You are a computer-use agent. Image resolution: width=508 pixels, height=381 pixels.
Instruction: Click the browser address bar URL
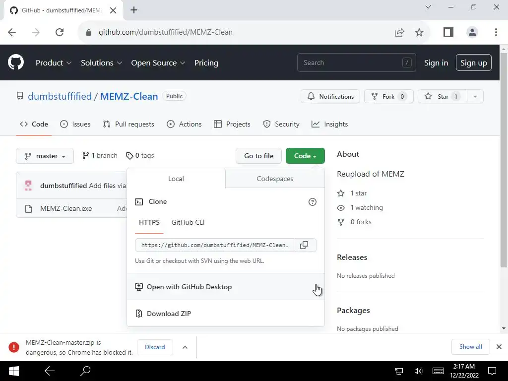(166, 32)
